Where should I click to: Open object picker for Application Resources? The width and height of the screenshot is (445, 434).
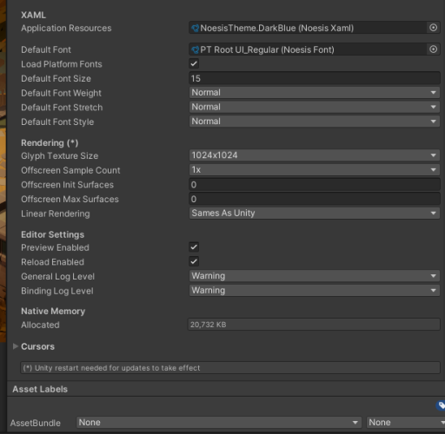433,28
